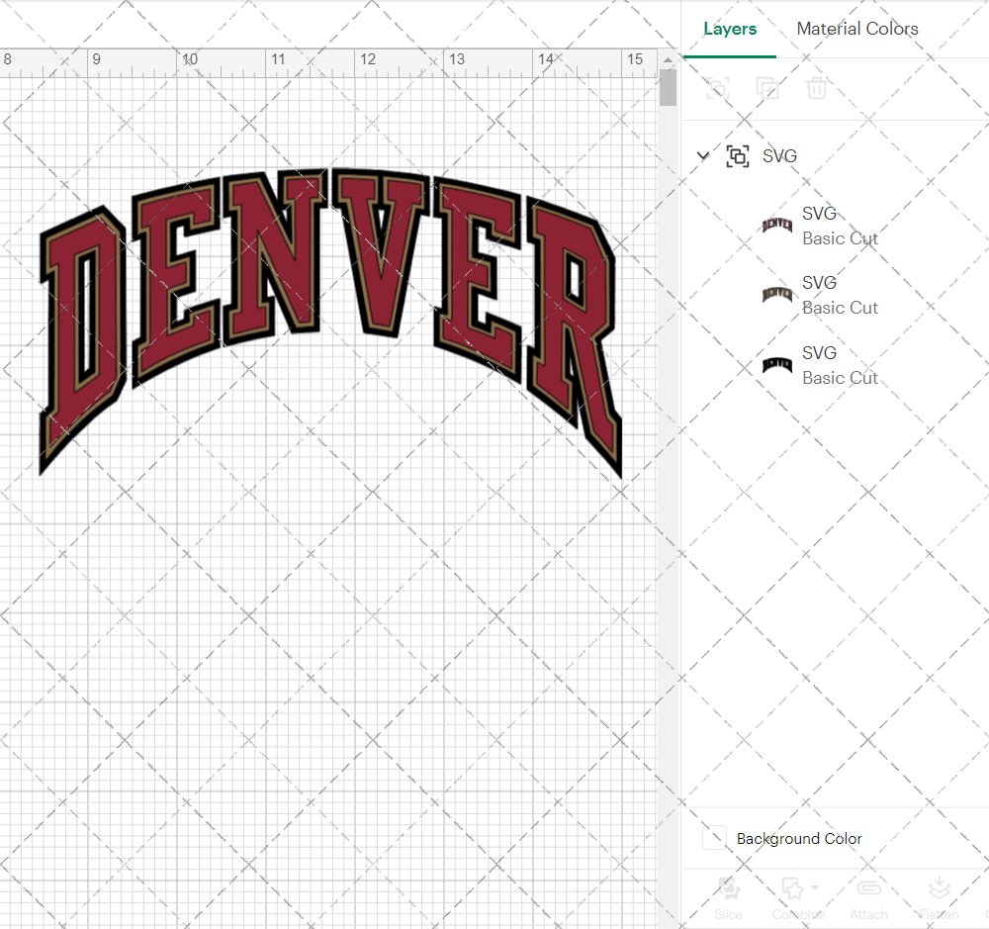Select the DENVER design on canvas

331,322
